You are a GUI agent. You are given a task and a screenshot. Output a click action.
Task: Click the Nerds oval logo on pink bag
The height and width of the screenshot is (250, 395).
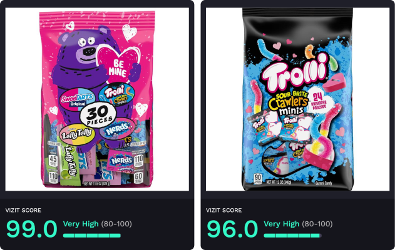pyautogui.click(x=117, y=129)
